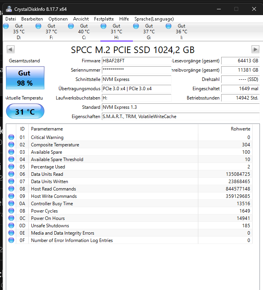Open the Ansicht menu
This screenshot has height=290, width=263.
[x=81, y=19]
